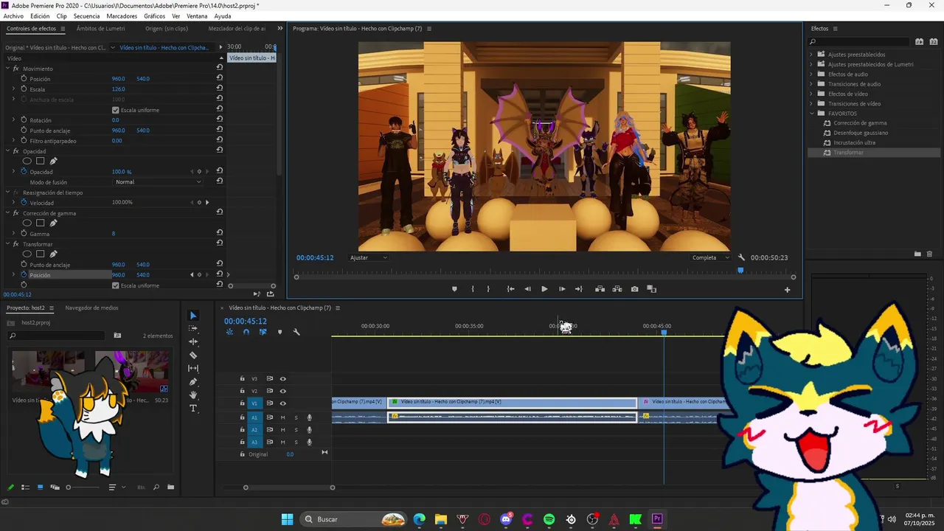Toggle Movimiento fx effect on/off
Screen dimensions: 944x531
tap(16, 69)
